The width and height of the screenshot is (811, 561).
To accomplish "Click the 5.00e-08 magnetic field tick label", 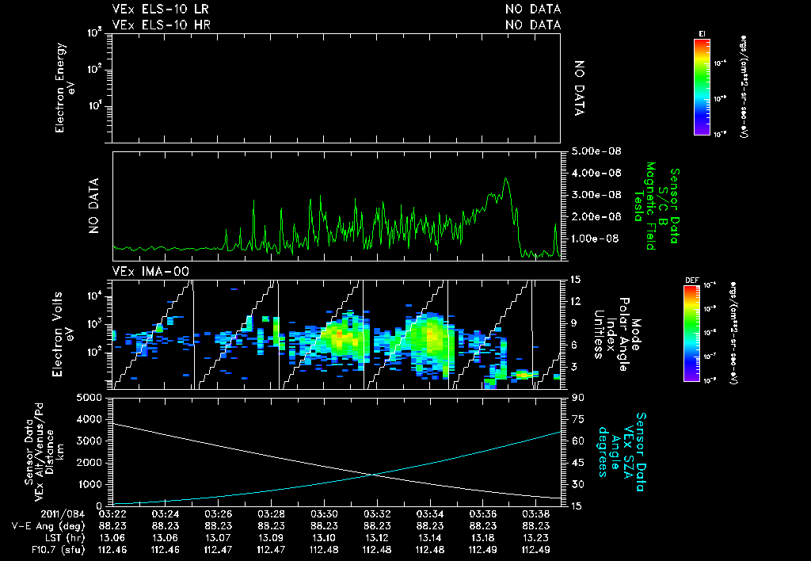I will [596, 151].
